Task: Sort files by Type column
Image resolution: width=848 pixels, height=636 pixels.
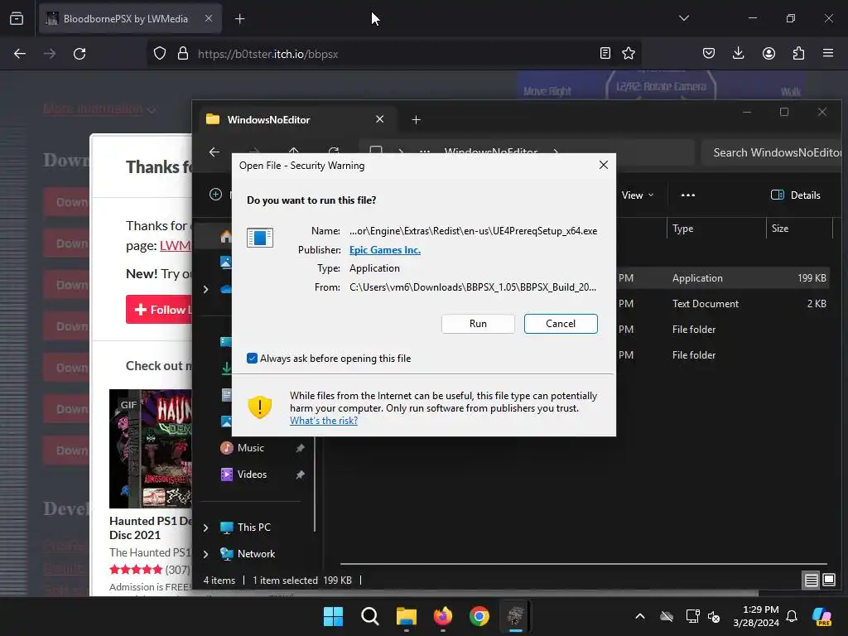Action: click(x=715, y=229)
